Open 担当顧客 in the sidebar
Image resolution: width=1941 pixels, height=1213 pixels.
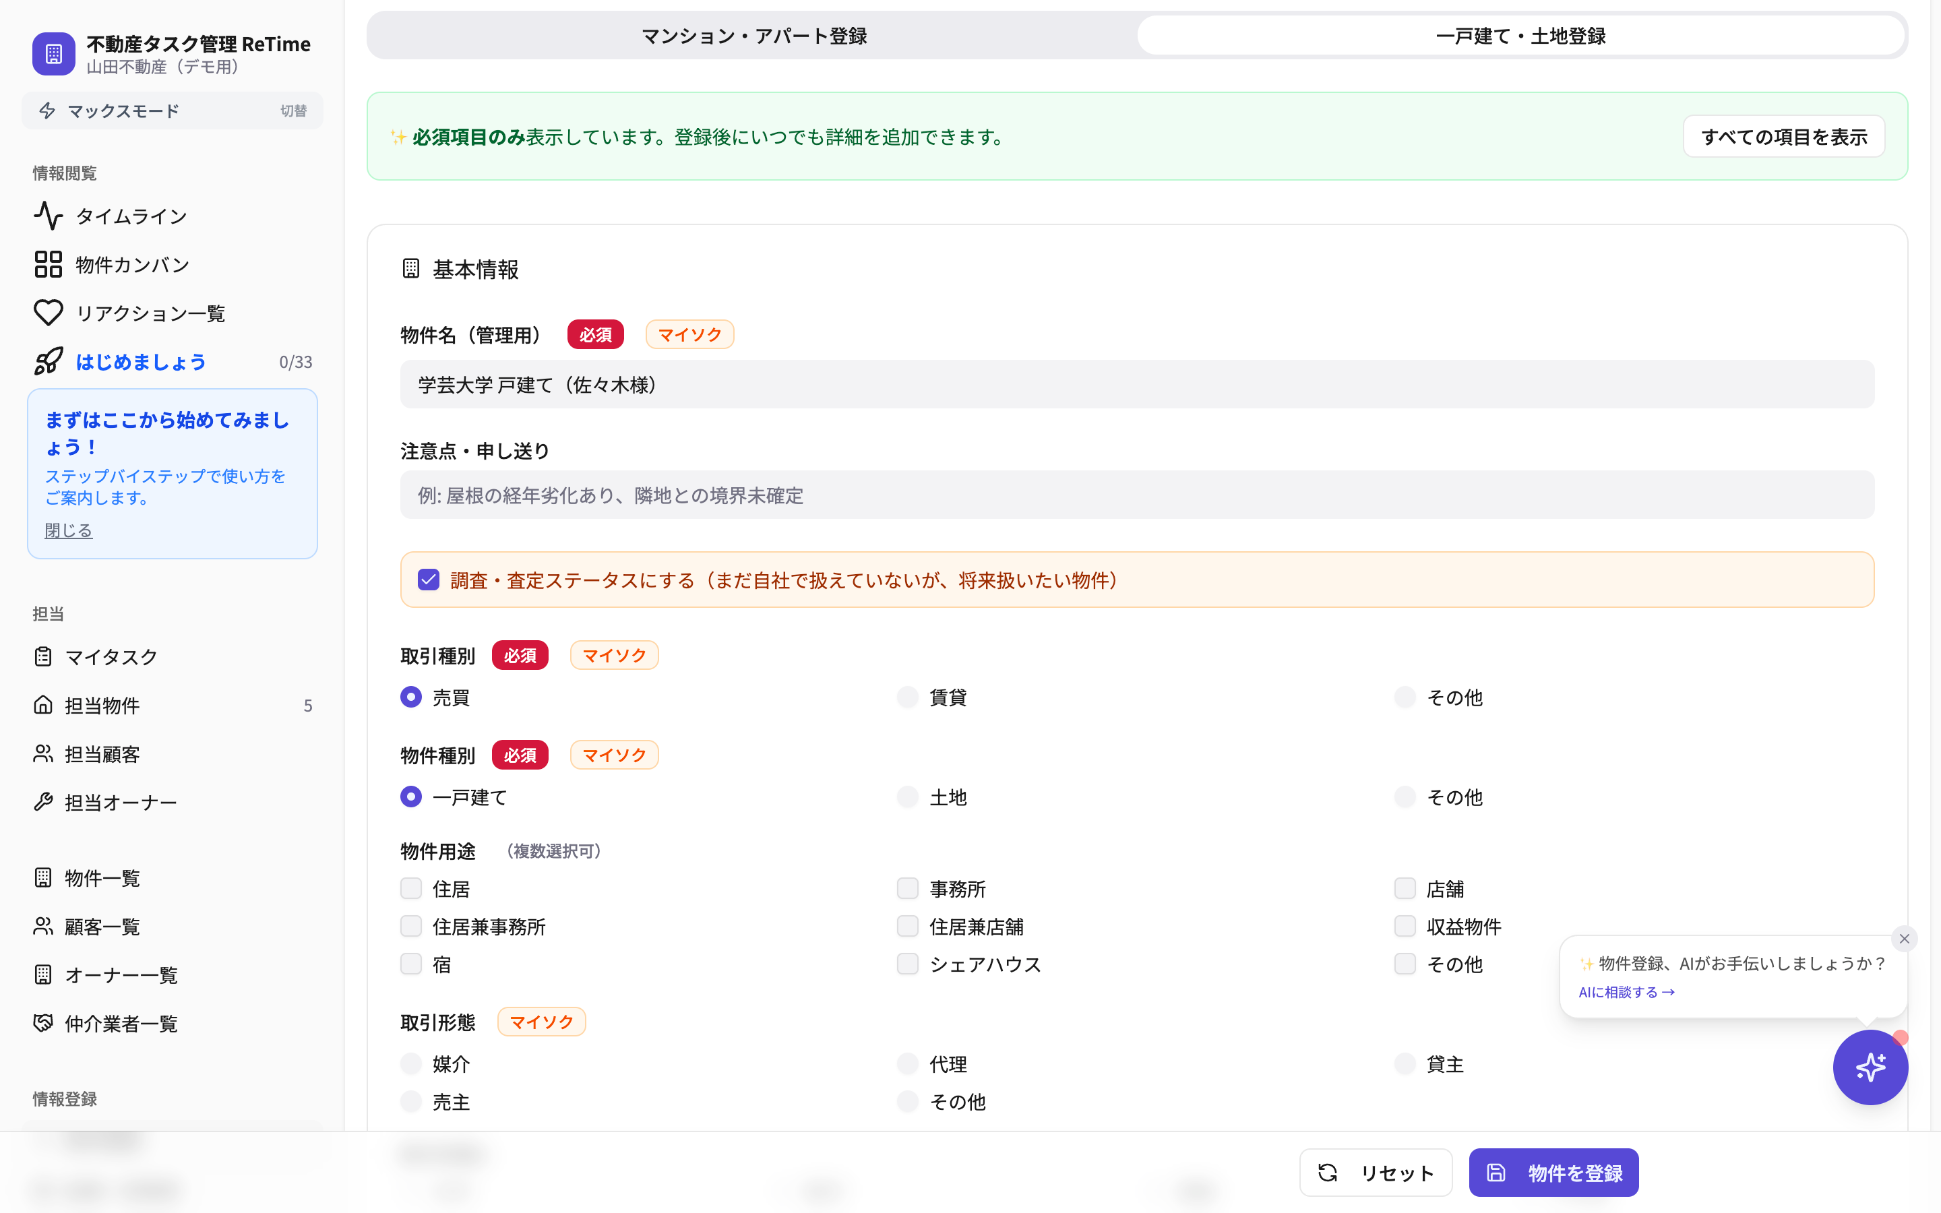pyautogui.click(x=173, y=753)
